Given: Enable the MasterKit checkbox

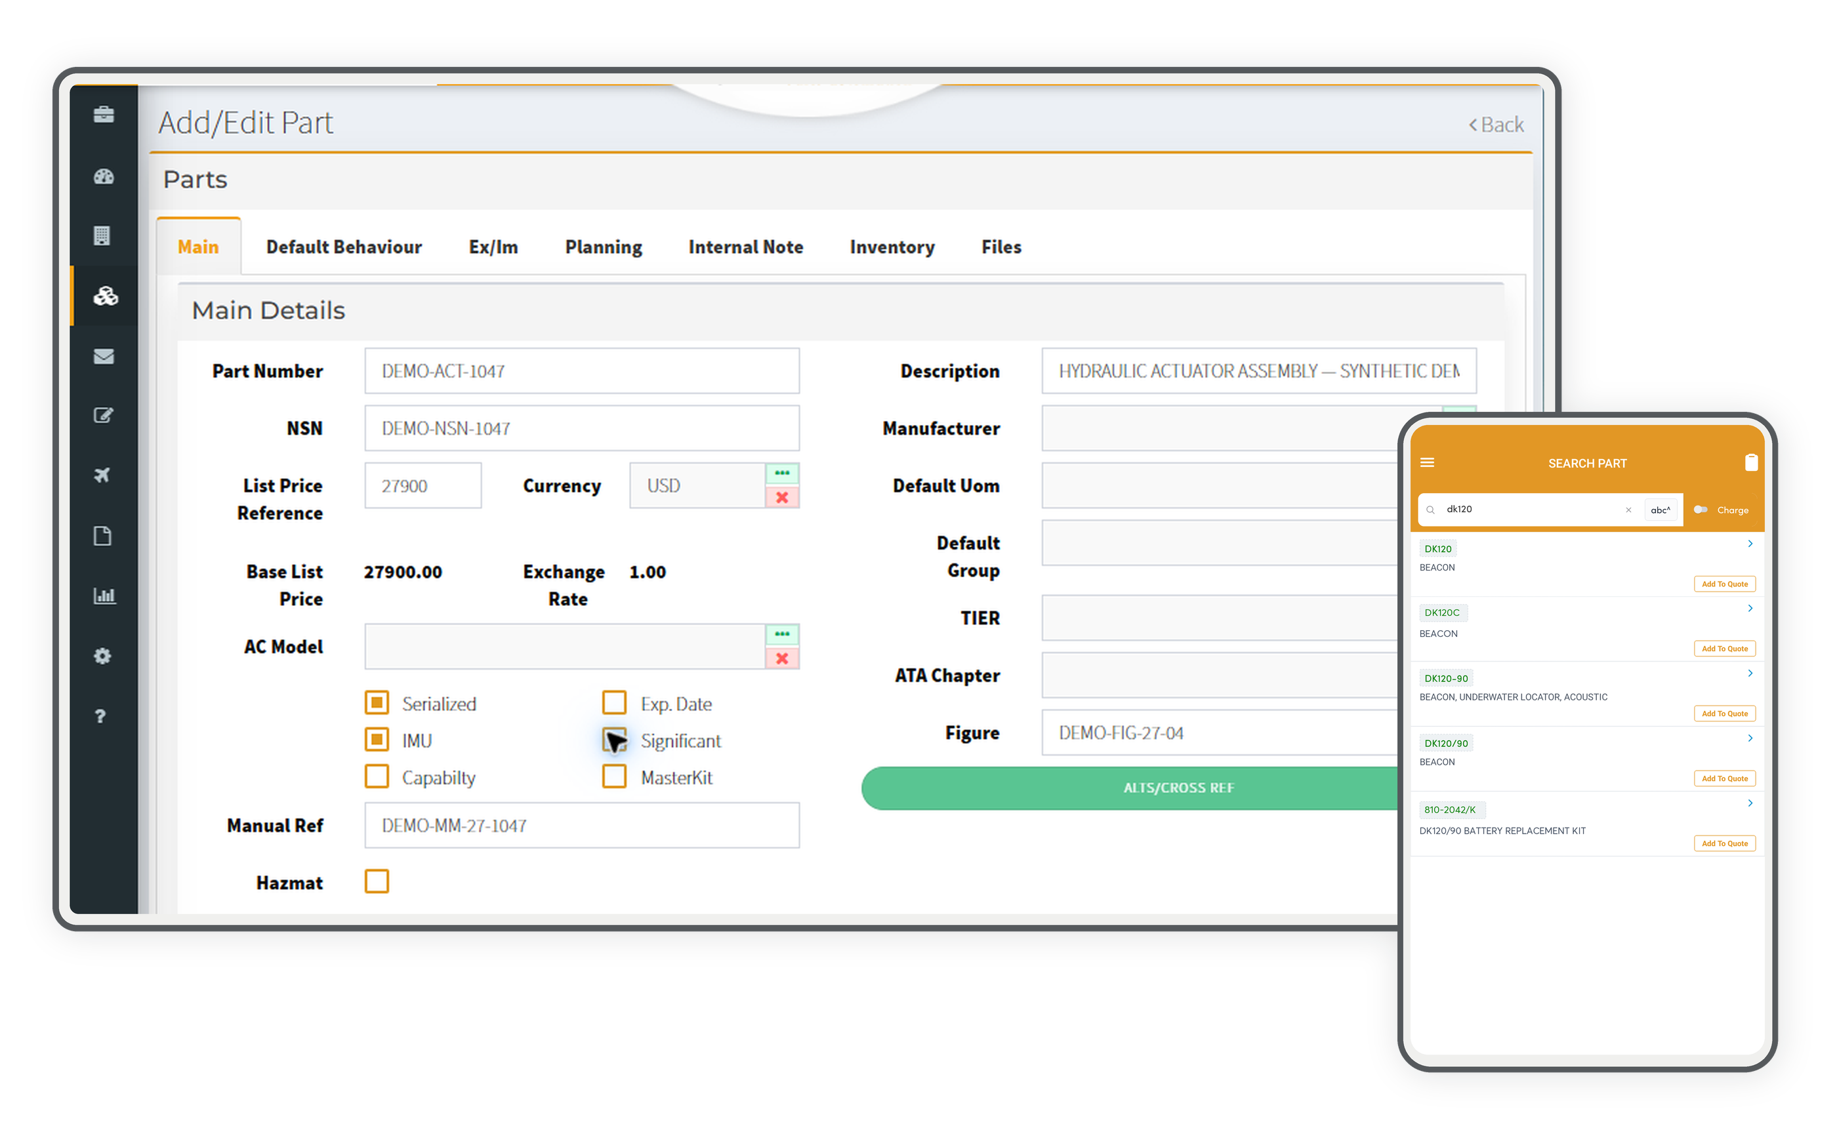Looking at the screenshot, I should tap(614, 776).
